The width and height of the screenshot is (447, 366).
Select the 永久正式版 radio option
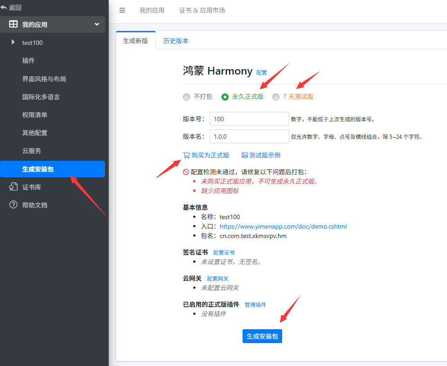[225, 97]
